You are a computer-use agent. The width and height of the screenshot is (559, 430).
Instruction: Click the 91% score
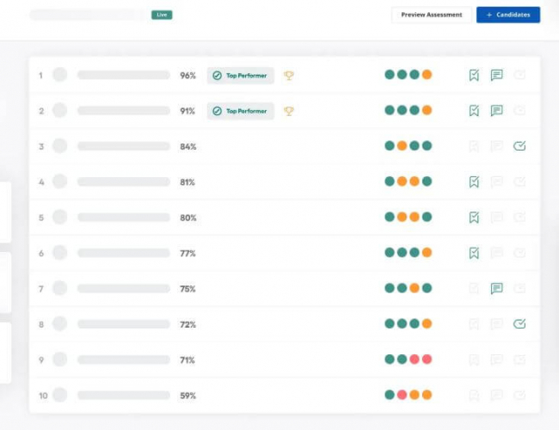[187, 111]
